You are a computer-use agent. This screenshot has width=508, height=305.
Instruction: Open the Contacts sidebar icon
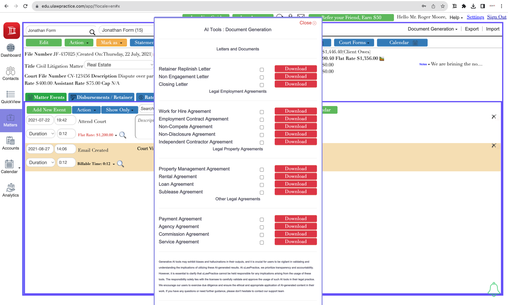[x=10, y=71]
